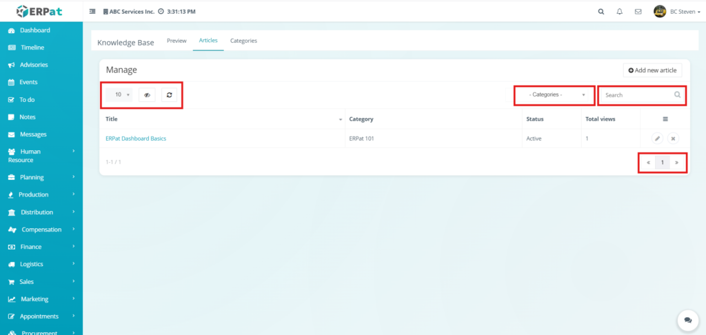Click the Notes sidebar icon
The width and height of the screenshot is (706, 335).
coord(11,117)
